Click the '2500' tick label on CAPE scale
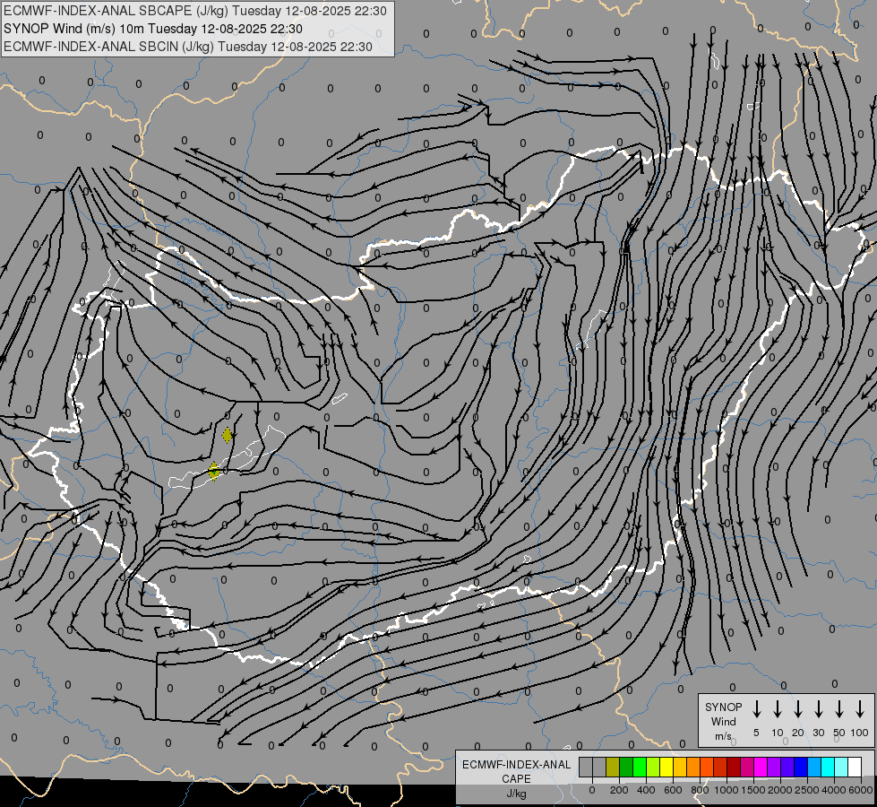The width and height of the screenshot is (877, 807). (x=807, y=790)
